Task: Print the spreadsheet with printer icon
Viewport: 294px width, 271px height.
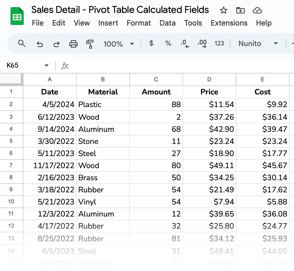Action: [73, 44]
